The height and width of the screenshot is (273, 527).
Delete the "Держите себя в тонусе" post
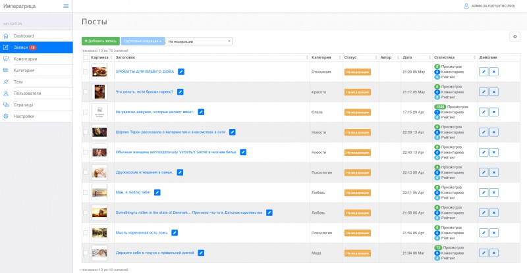pyautogui.click(x=493, y=253)
